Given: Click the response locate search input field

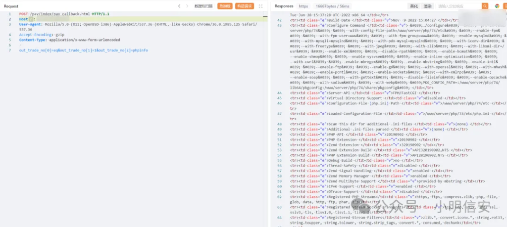Looking at the screenshot, I should (x=458, y=6).
